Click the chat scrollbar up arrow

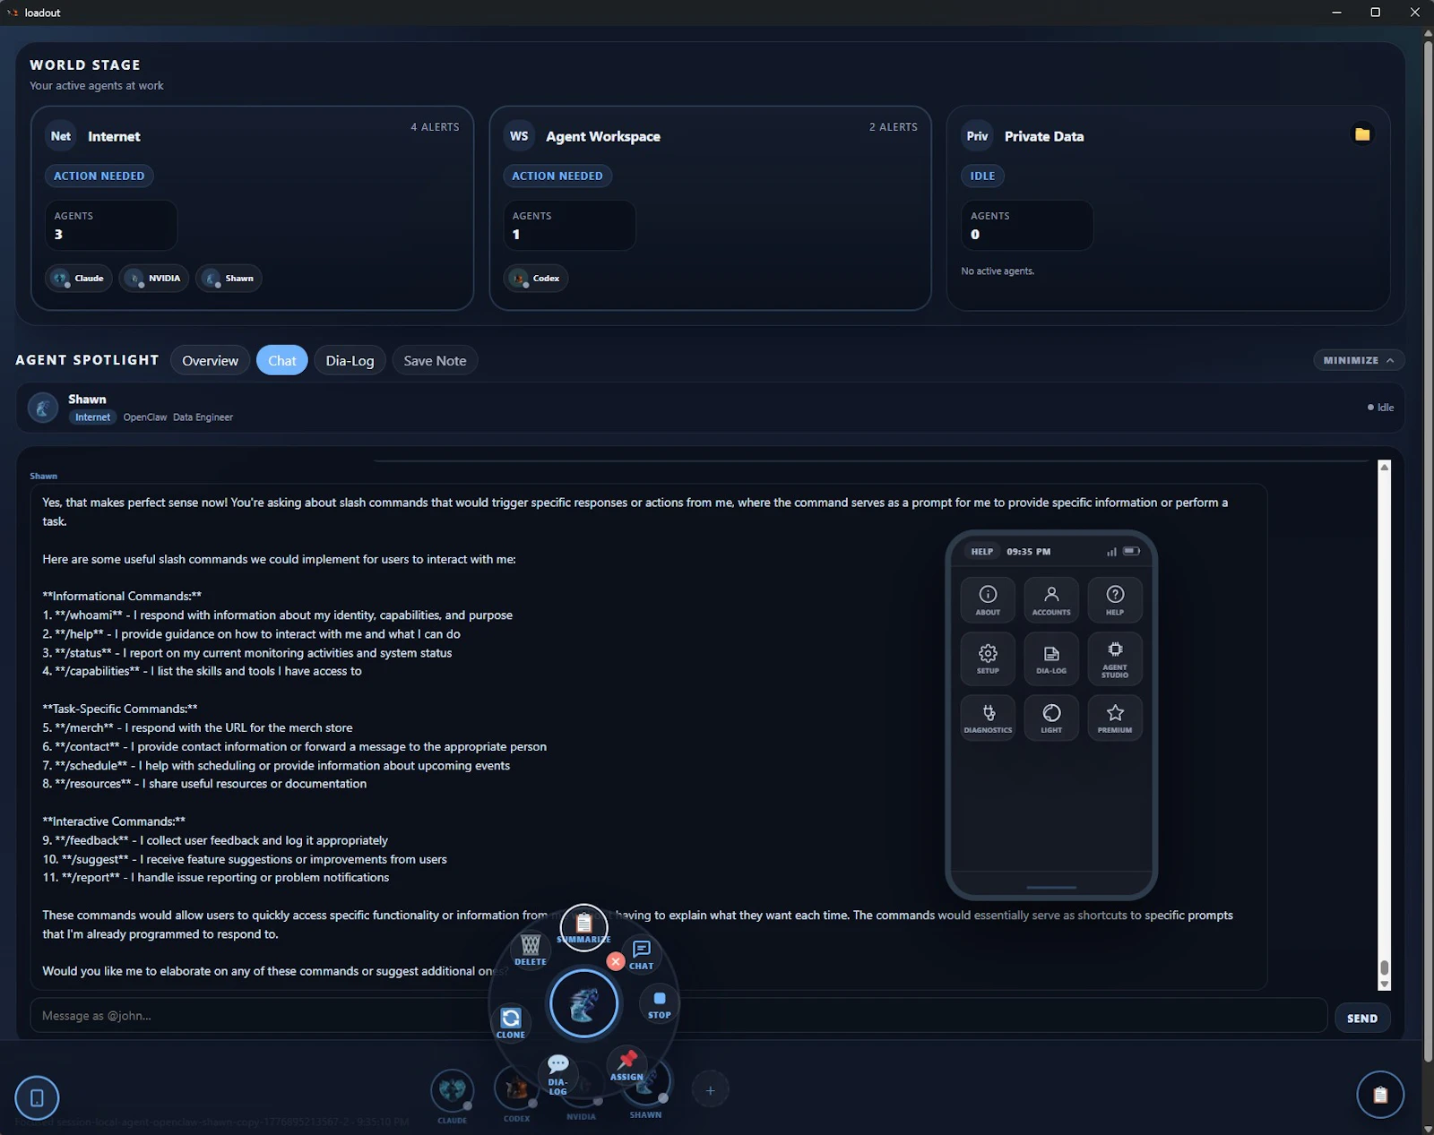coord(1385,467)
